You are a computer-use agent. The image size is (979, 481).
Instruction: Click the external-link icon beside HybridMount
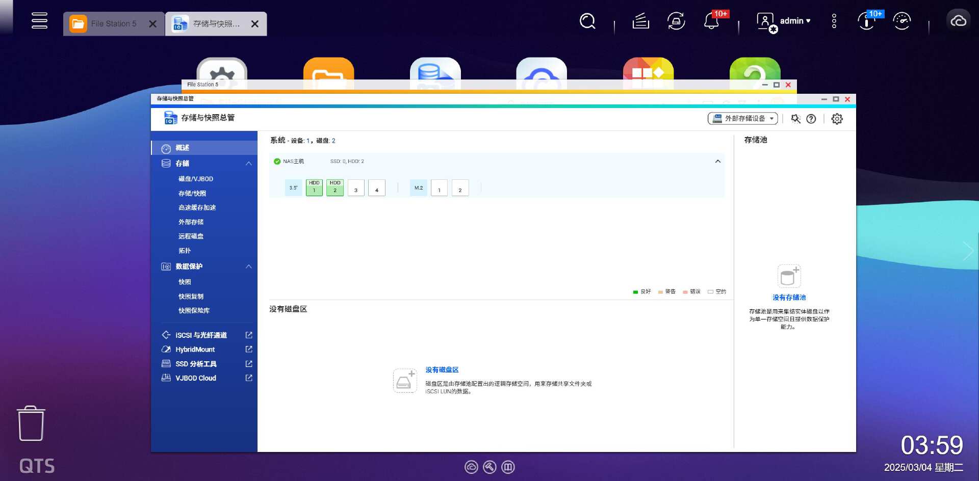point(249,349)
